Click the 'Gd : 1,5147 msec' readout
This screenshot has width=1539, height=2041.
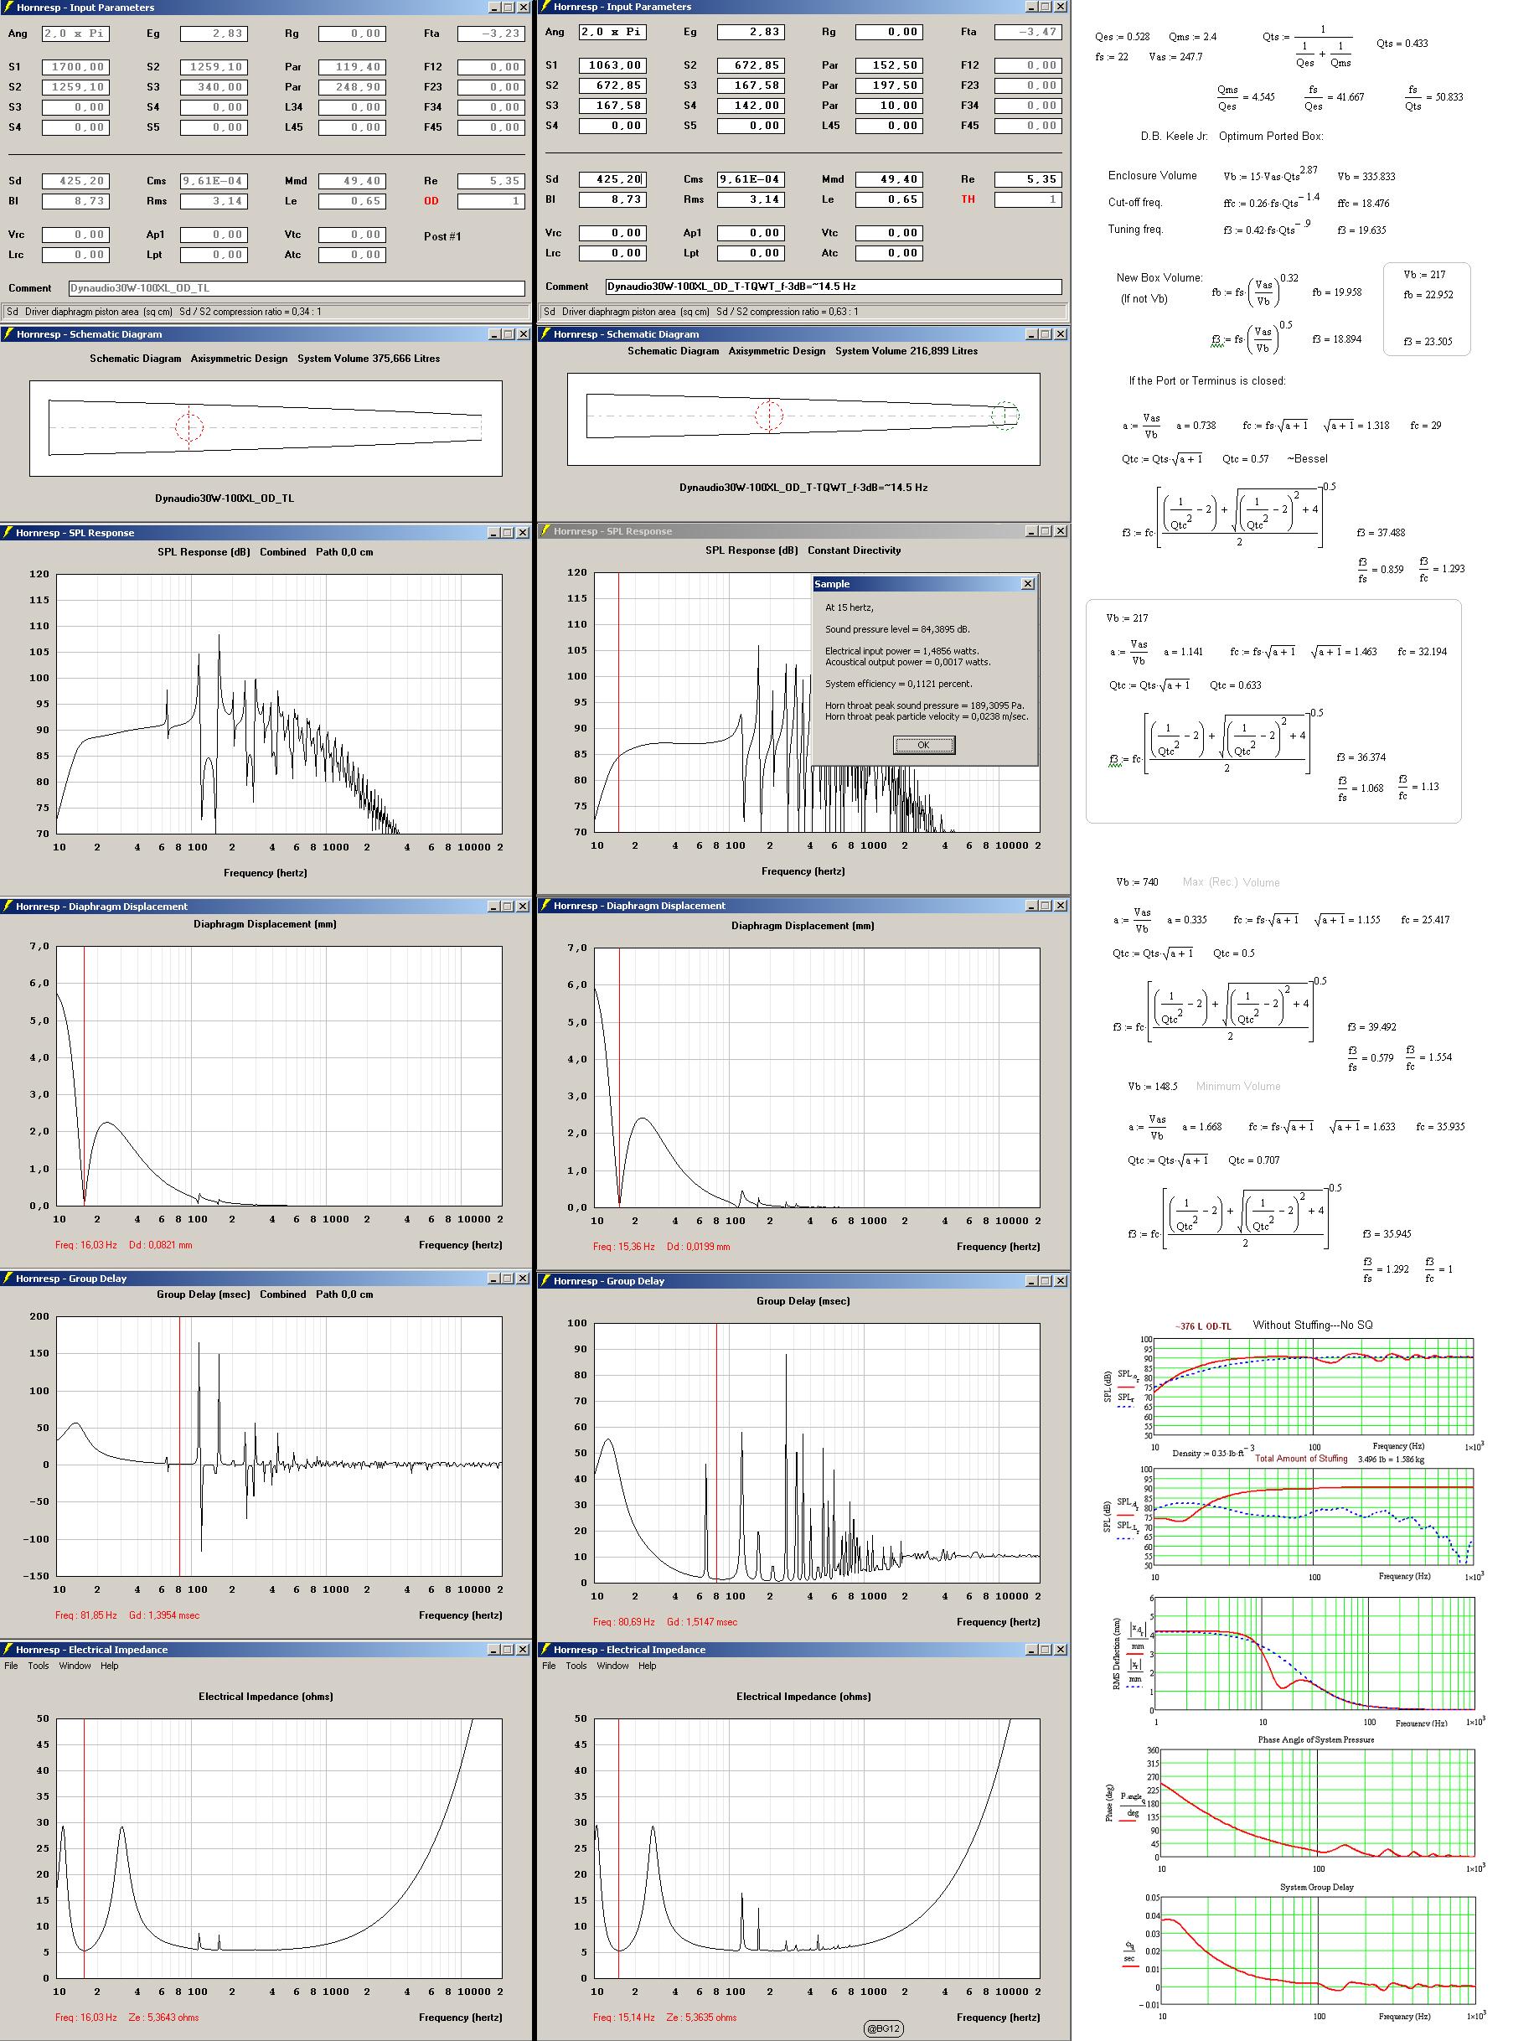pyautogui.click(x=702, y=1622)
